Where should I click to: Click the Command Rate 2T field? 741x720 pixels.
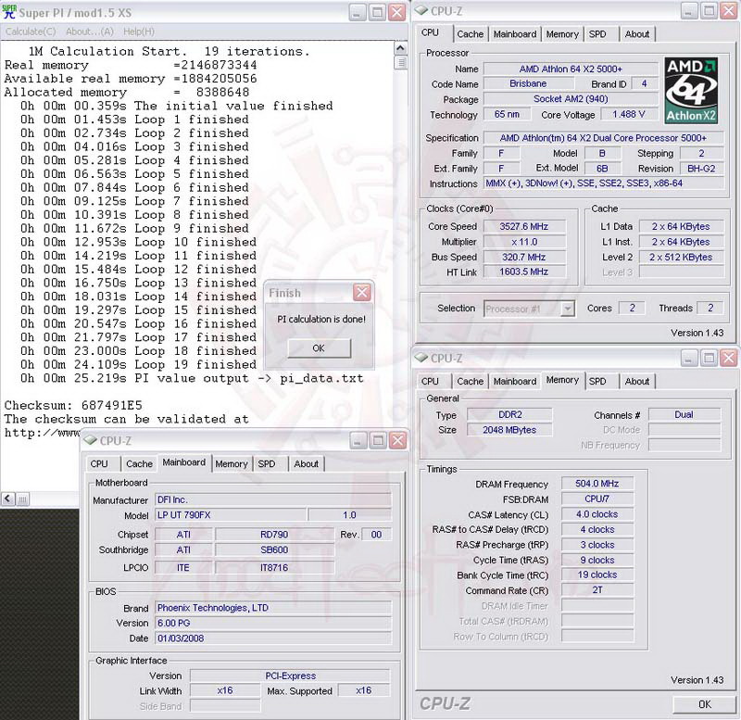point(597,589)
